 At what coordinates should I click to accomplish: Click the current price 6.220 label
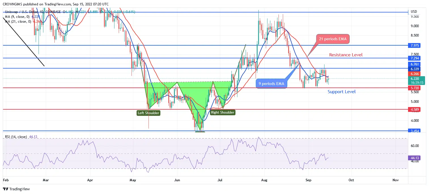tap(414, 79)
